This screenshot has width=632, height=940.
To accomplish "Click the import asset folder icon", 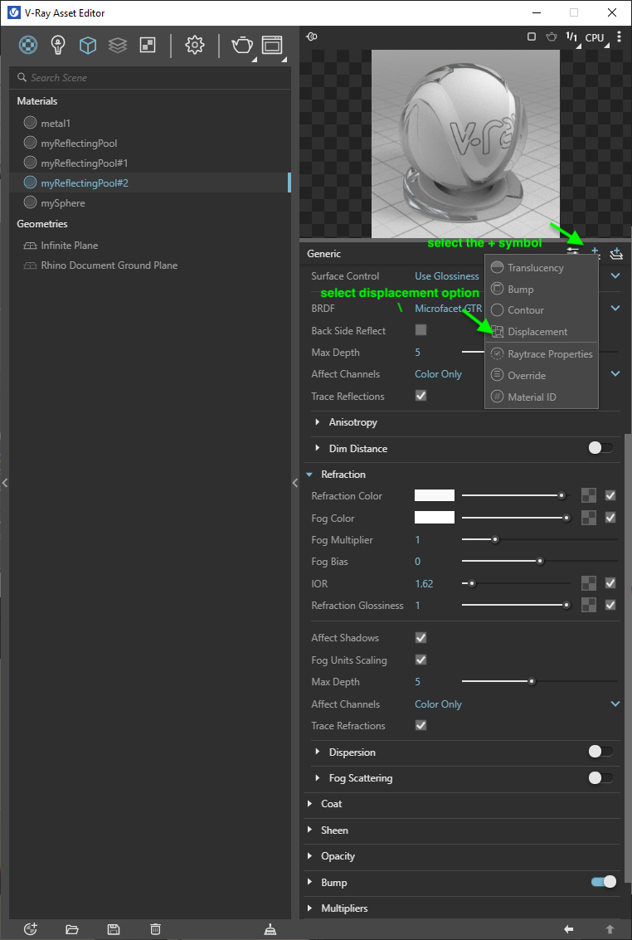I will 72,929.
